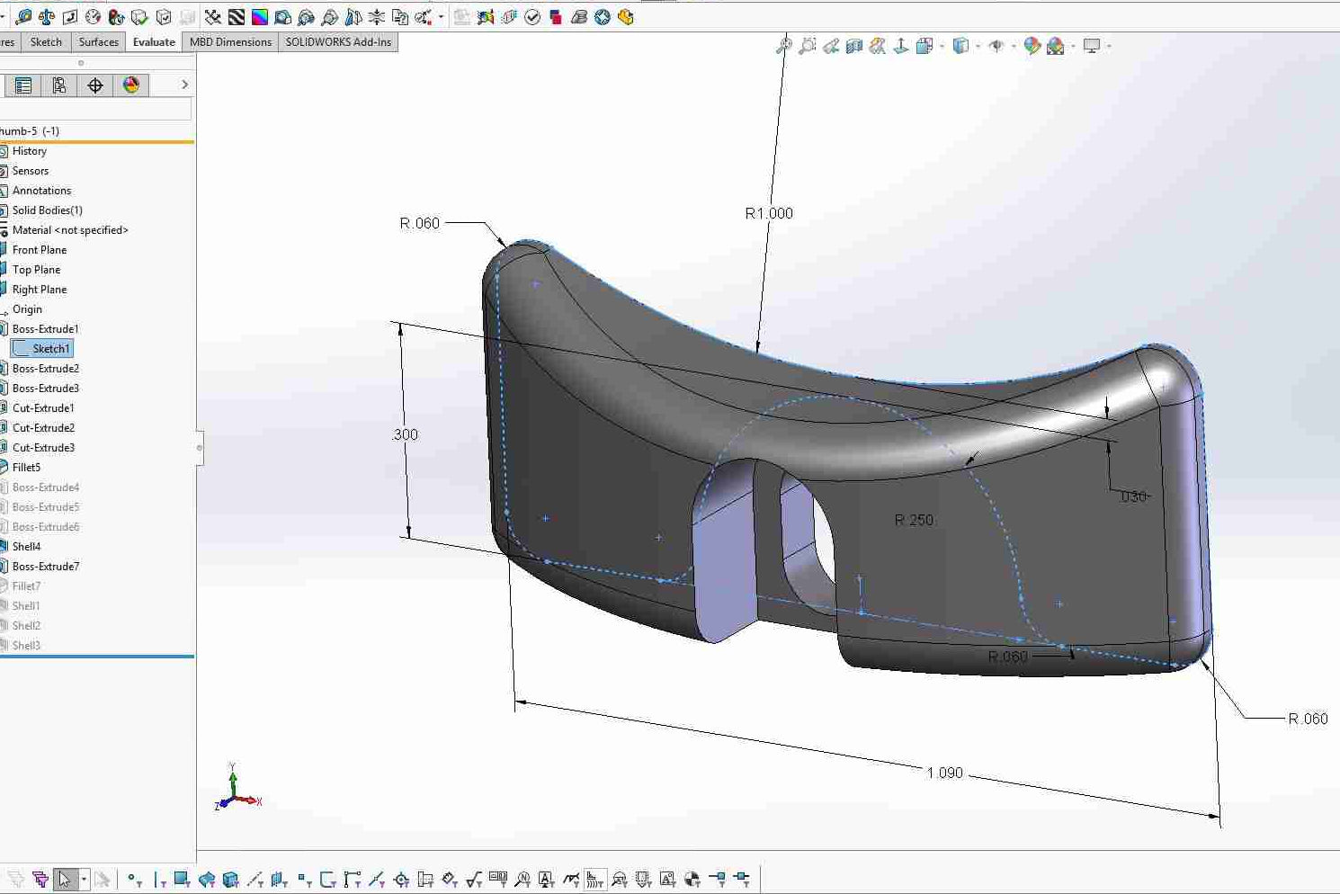This screenshot has height=894, width=1340.
Task: Toggle the Filter Vertices selection filter
Action: coord(134,879)
